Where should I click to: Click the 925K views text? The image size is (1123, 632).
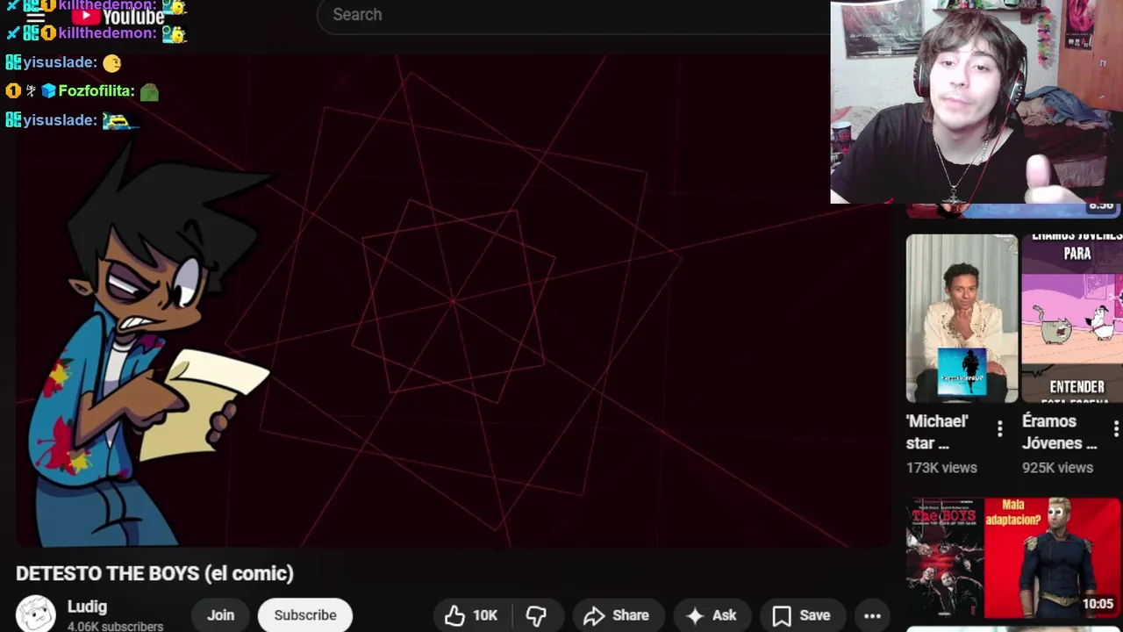1057,468
